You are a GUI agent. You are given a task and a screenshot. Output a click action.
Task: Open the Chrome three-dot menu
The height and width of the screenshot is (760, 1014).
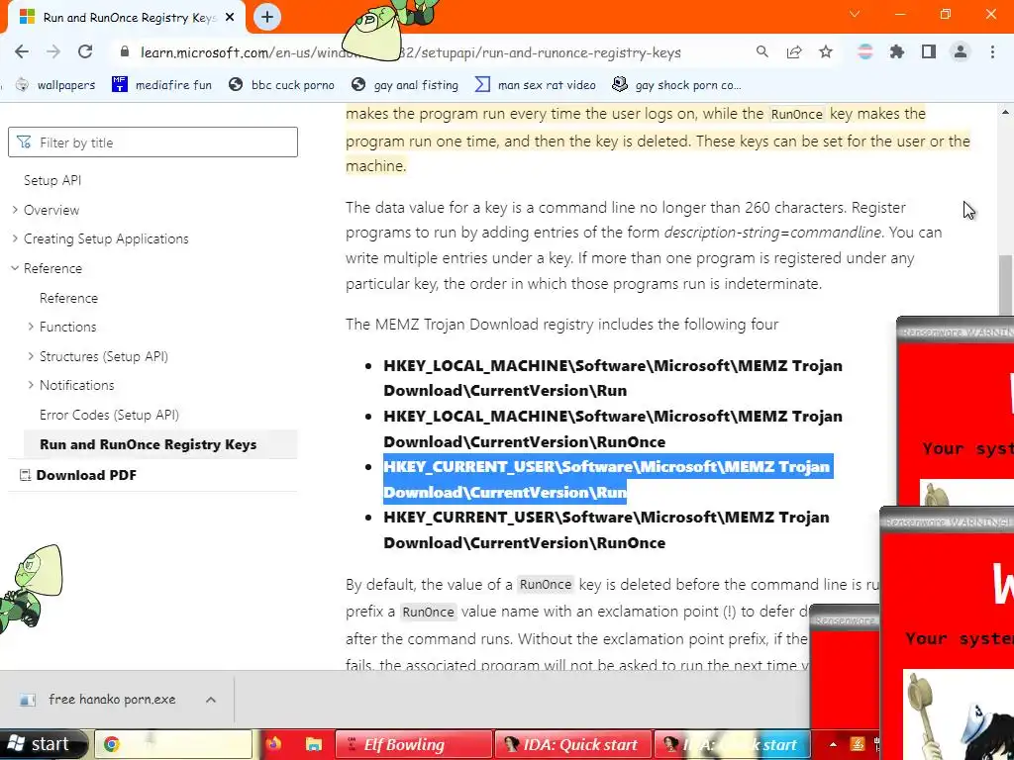coord(992,52)
